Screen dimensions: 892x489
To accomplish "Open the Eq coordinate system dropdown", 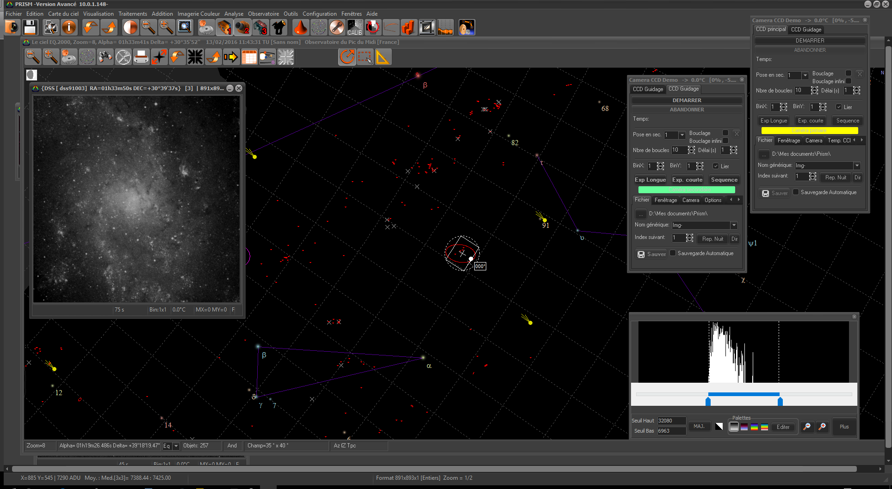I will coord(176,446).
